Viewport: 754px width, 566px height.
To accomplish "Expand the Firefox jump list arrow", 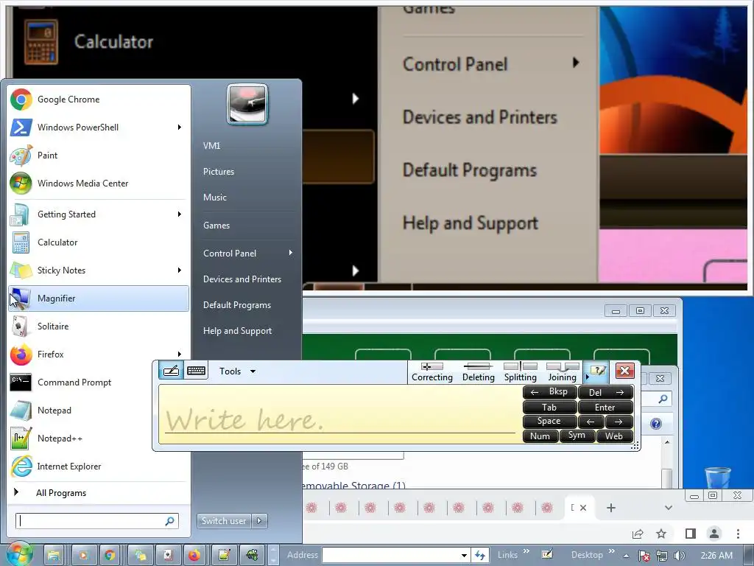I will point(180,354).
